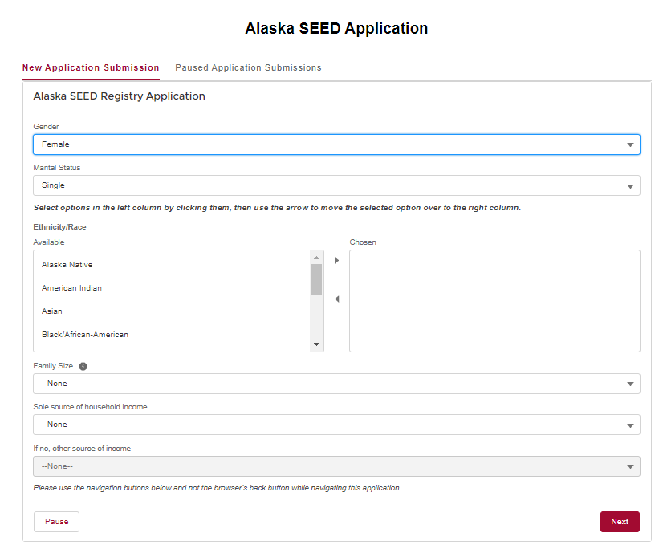Open the Gender dropdown

pos(336,144)
